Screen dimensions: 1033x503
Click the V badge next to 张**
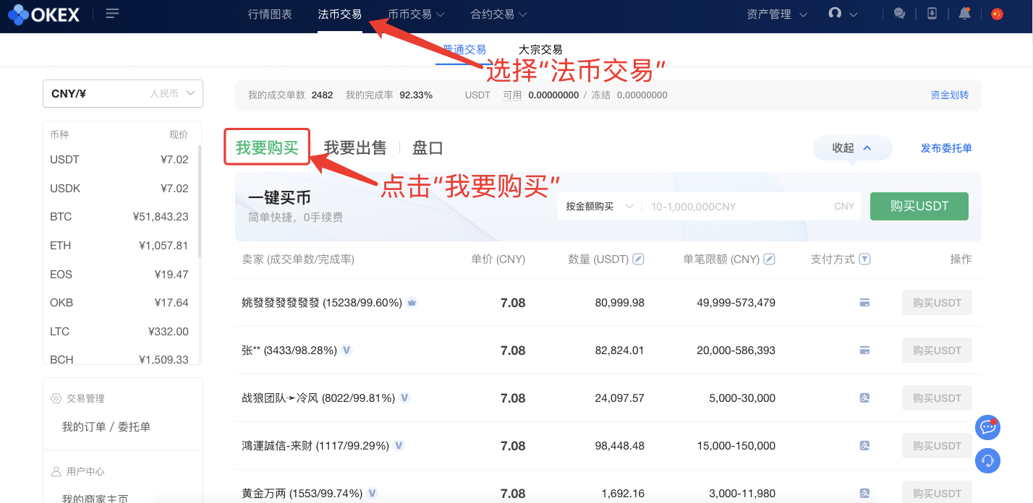(x=347, y=351)
